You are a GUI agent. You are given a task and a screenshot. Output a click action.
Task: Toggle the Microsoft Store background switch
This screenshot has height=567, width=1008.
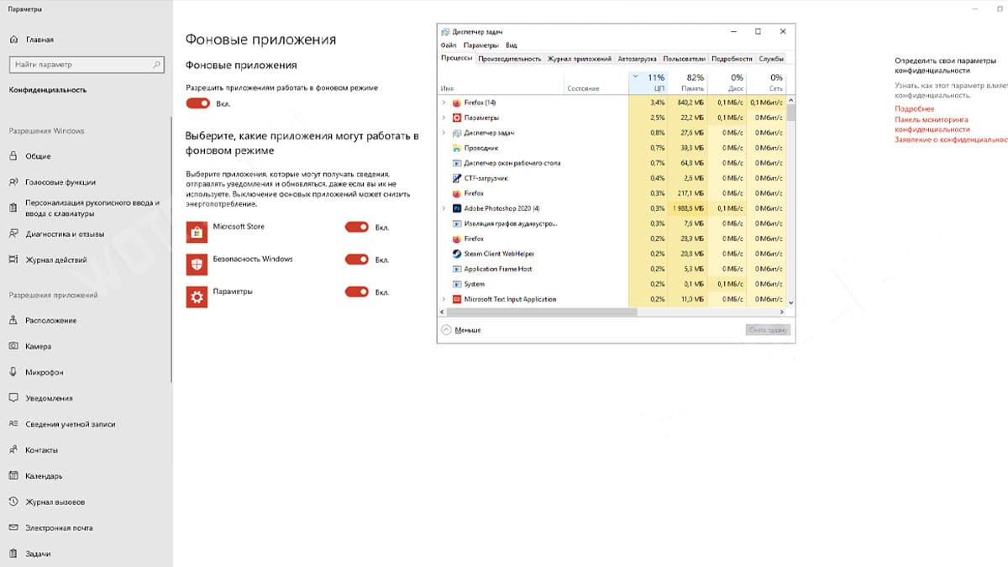coord(357,227)
